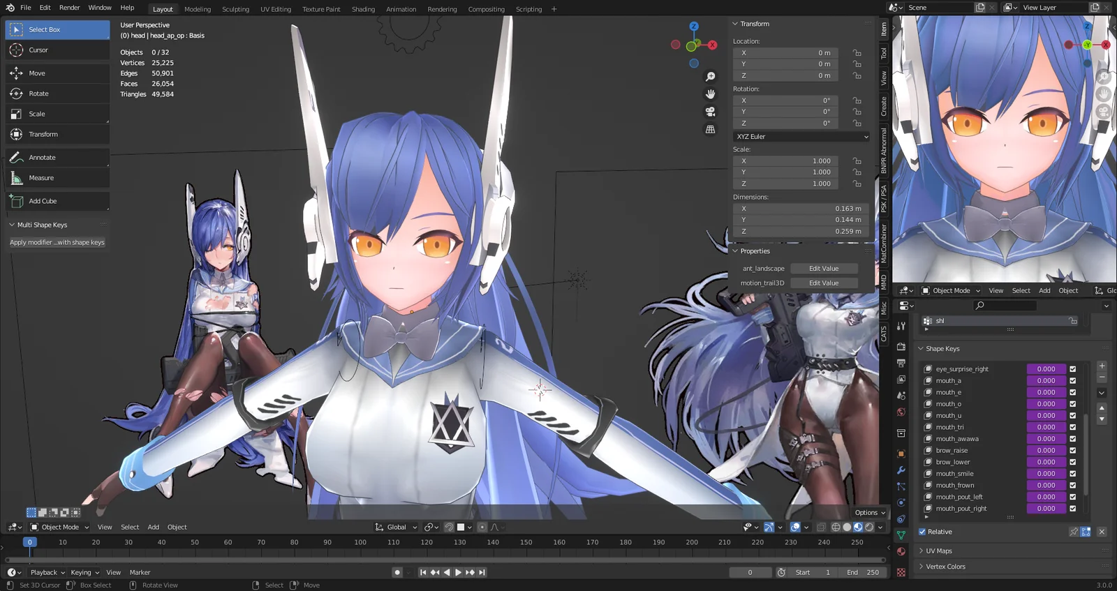Viewport: 1117px width, 591px height.
Task: Activate the Rotate tool
Action: 57,93
